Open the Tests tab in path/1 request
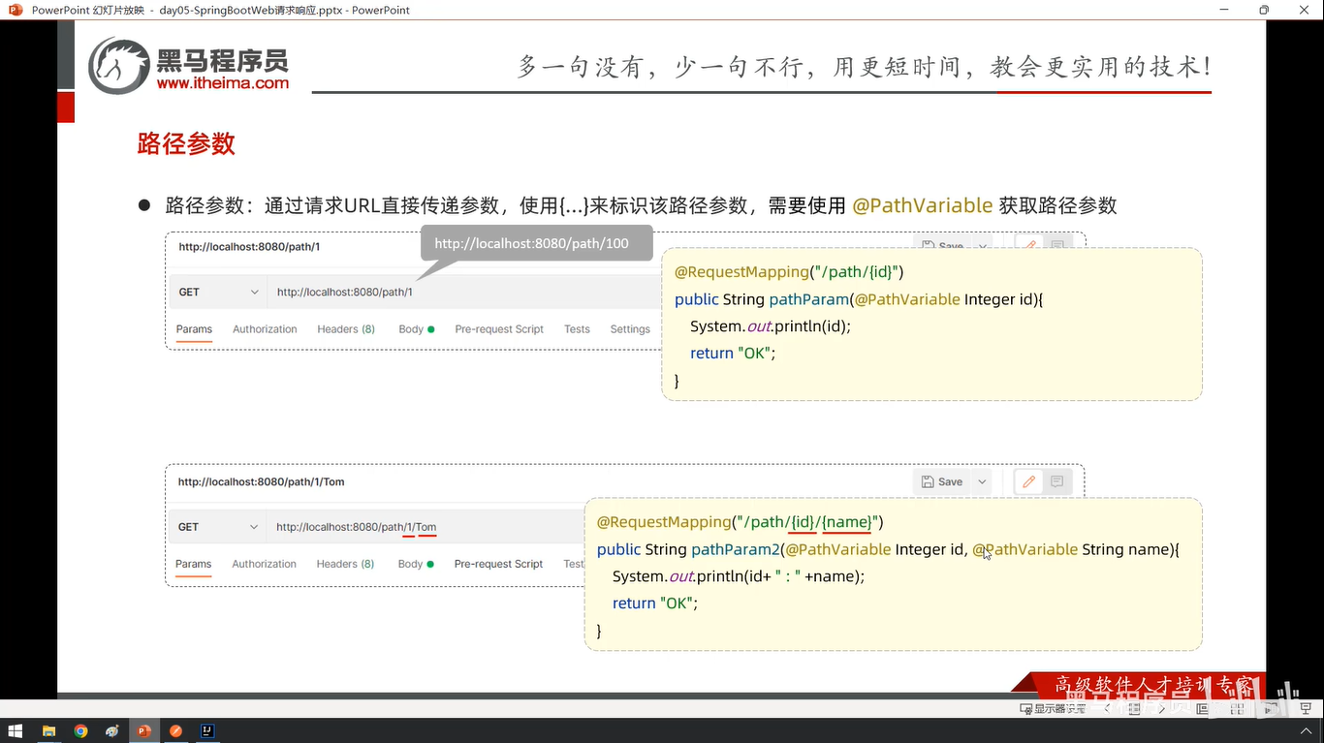Screen dimensions: 1324x743 [577, 329]
